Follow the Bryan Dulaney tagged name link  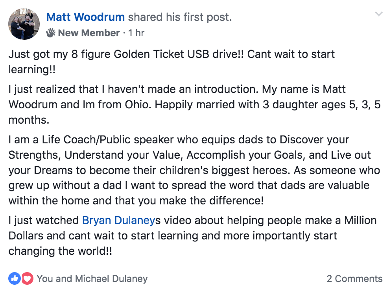click(119, 221)
